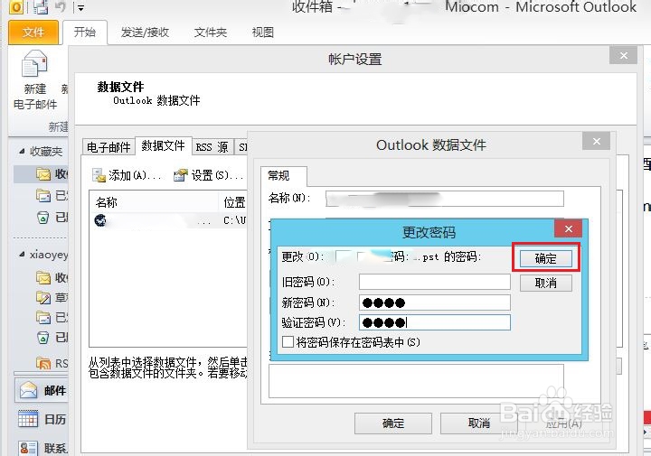This screenshot has width=651, height=456.
Task: Enable 将密码保存在密码表中 checkbox
Action: (x=288, y=342)
